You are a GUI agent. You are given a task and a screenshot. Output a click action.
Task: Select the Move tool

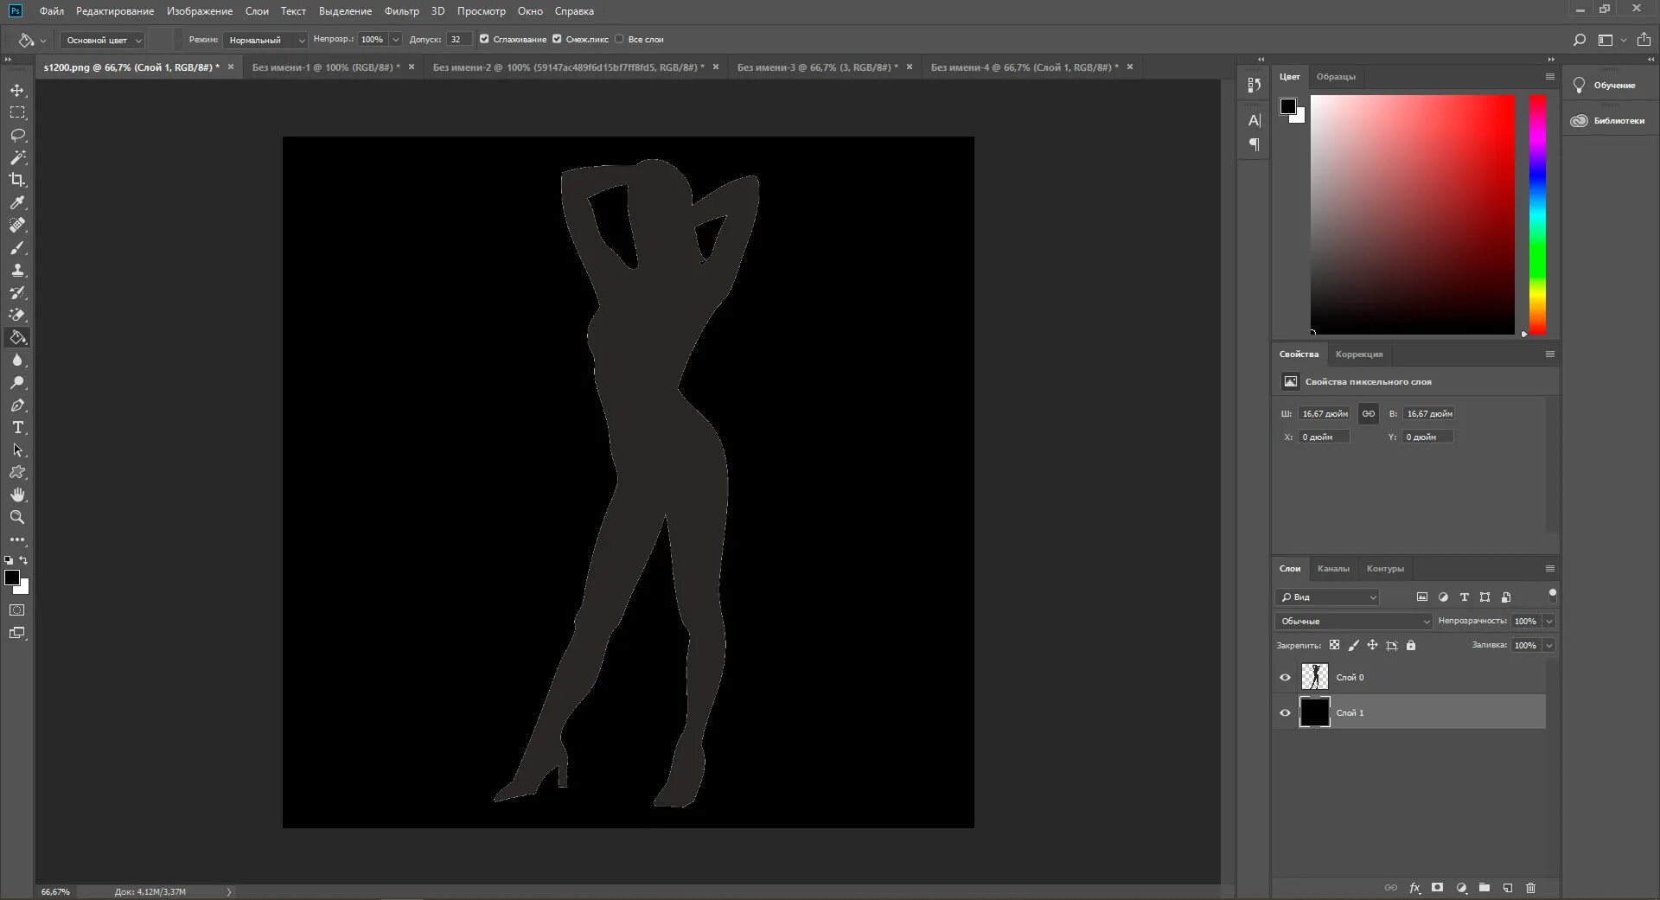click(x=17, y=91)
